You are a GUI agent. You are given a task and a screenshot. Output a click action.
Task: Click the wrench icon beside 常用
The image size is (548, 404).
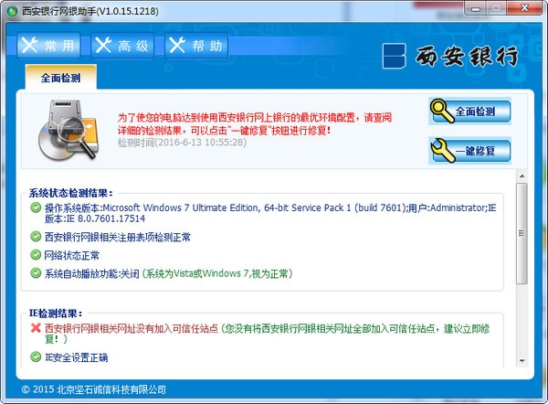(30, 45)
